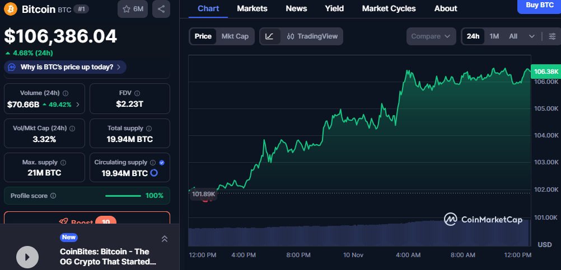The height and width of the screenshot is (270, 561).
Task: Click the circulating supply verified badge
Action: (x=162, y=162)
